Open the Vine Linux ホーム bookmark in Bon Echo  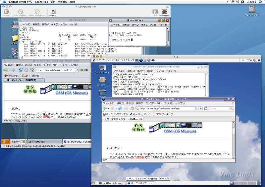click(x=140, y=114)
